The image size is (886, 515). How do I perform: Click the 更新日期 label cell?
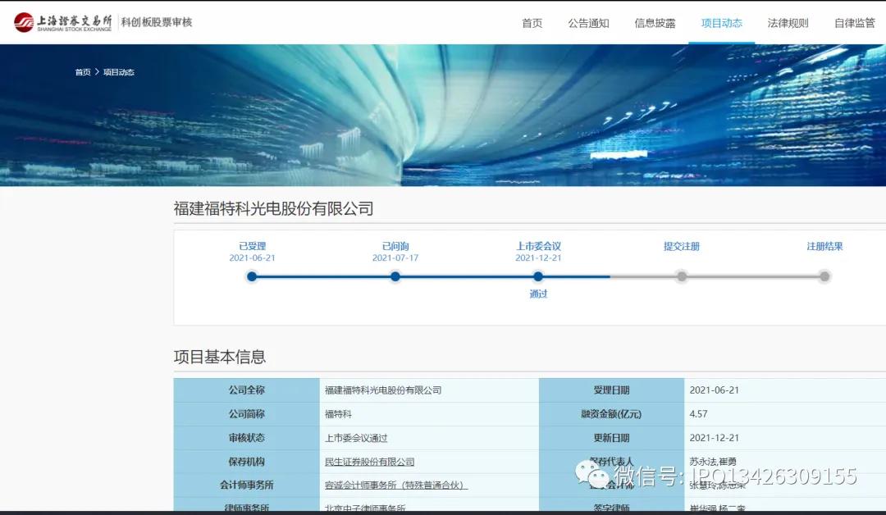(x=611, y=438)
